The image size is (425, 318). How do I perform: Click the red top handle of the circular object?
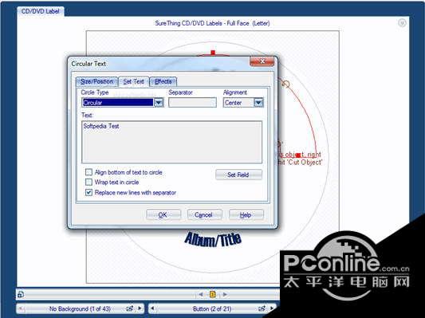click(213, 53)
